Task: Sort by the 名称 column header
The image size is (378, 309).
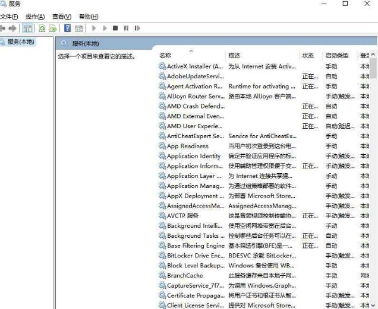Action: point(165,55)
